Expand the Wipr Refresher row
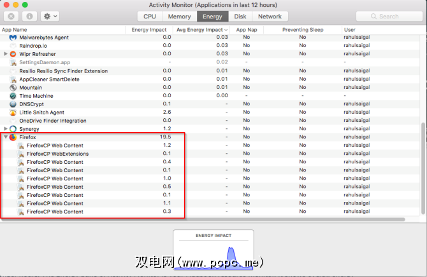Image resolution: width=427 pixels, height=277 pixels. (x=6, y=54)
